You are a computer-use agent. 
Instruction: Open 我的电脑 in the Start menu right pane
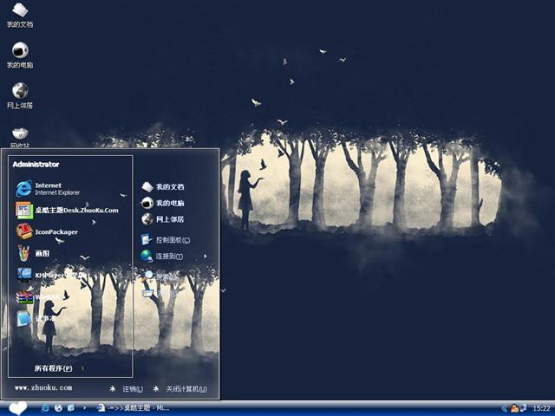tap(162, 203)
